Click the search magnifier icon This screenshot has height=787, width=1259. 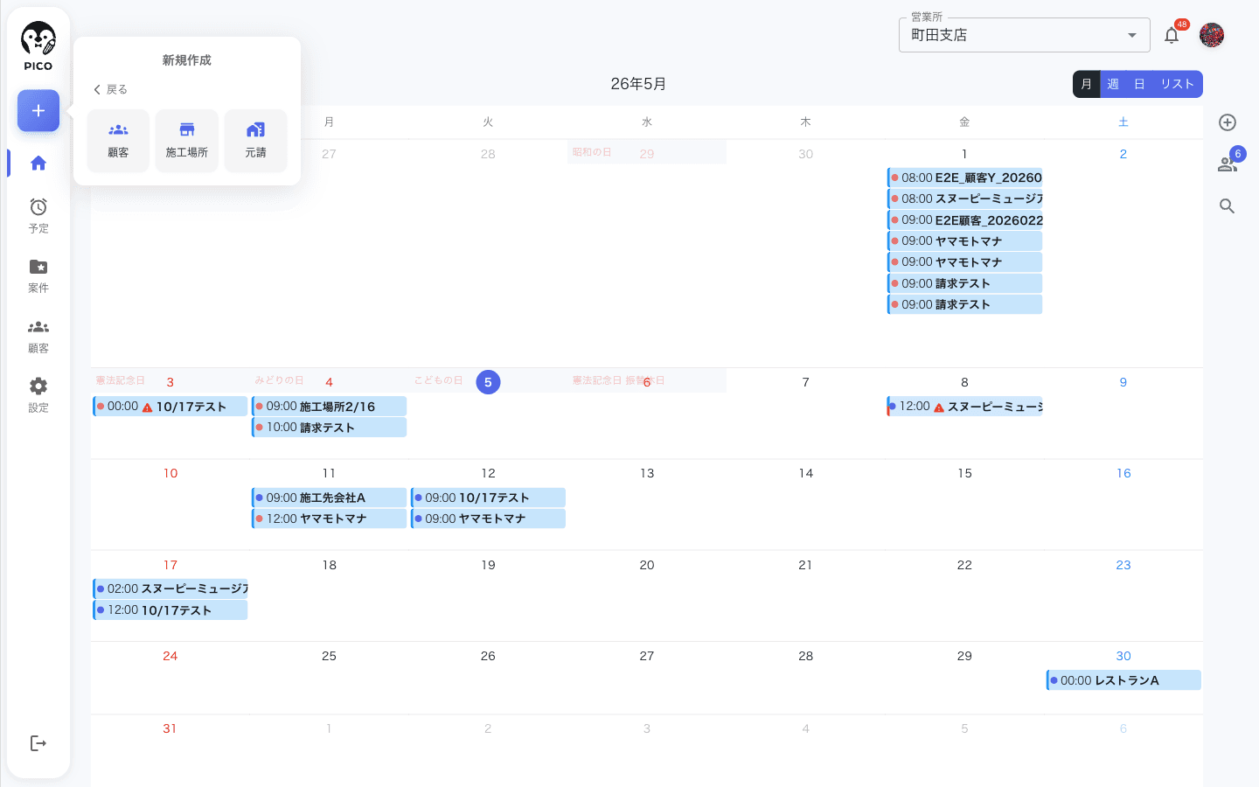1228,206
